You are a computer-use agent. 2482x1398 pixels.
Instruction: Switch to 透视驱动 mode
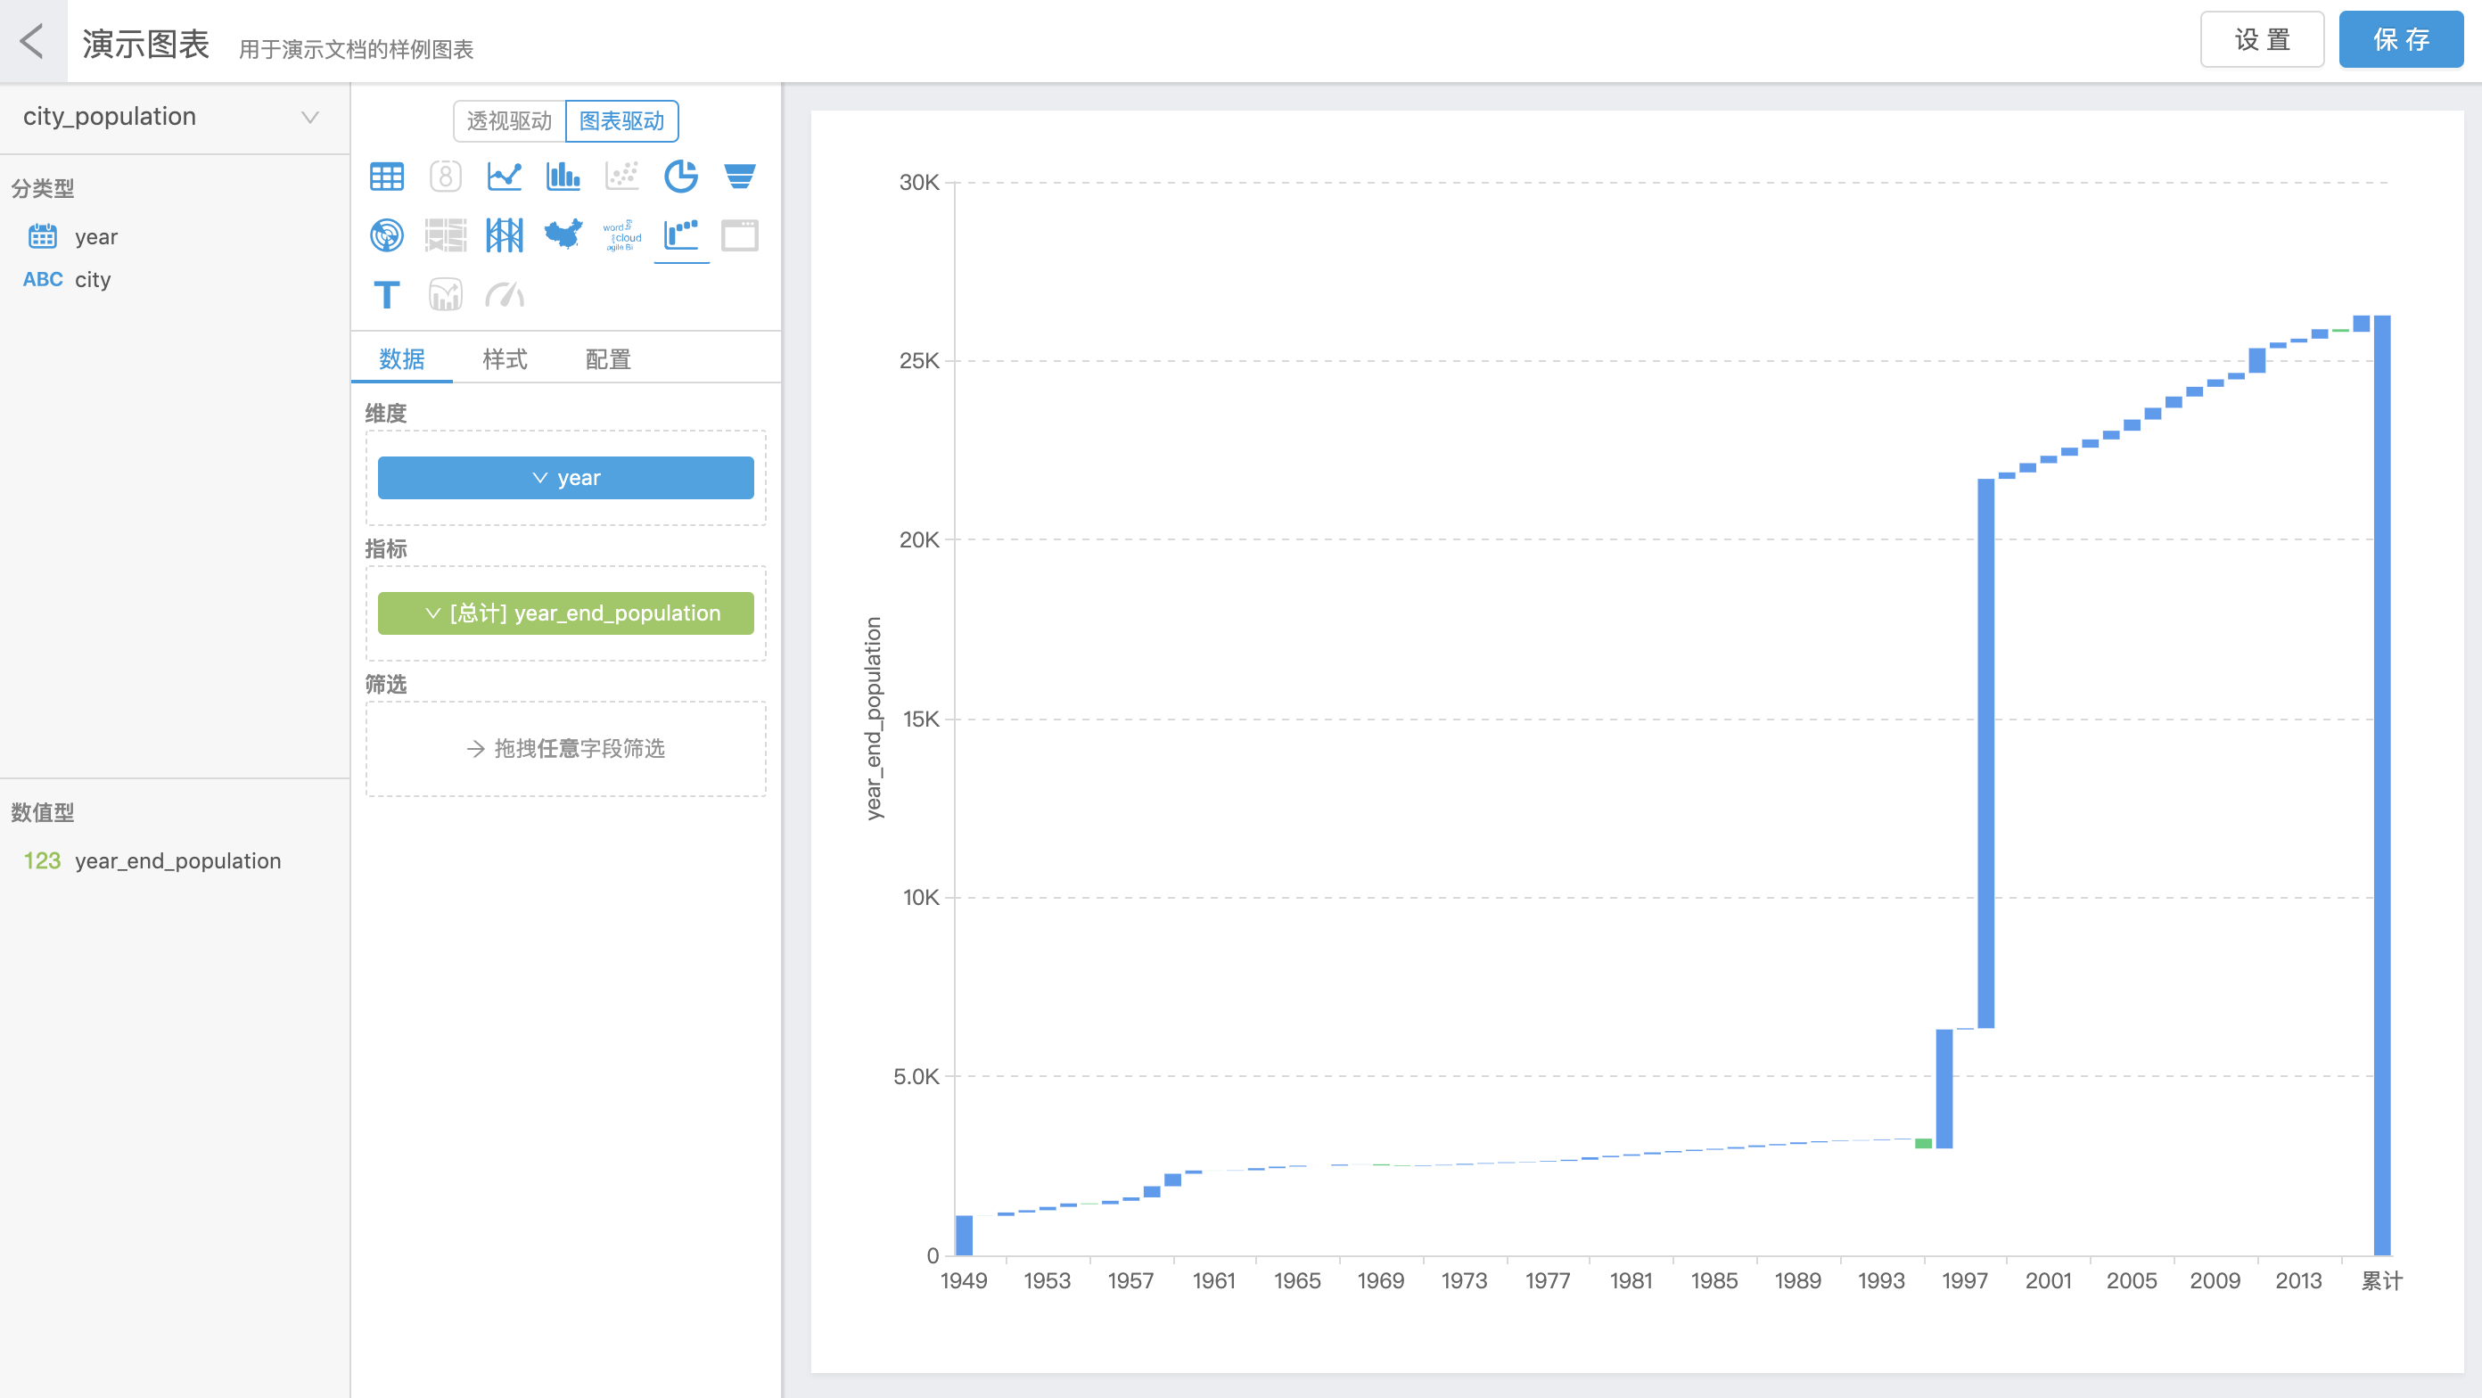[x=509, y=120]
